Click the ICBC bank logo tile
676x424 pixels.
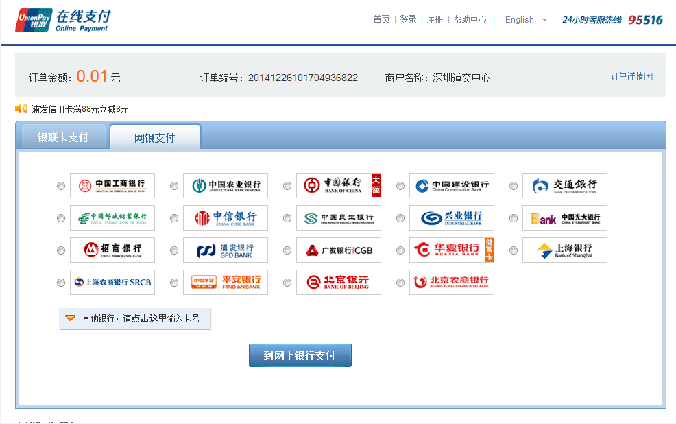(112, 185)
